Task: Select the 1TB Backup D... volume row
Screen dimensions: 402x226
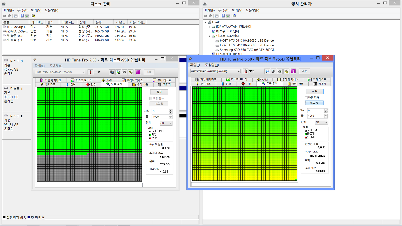Action: tap(100, 27)
